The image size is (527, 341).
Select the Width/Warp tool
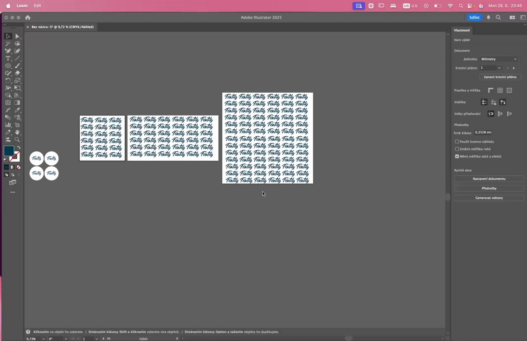tap(8, 88)
